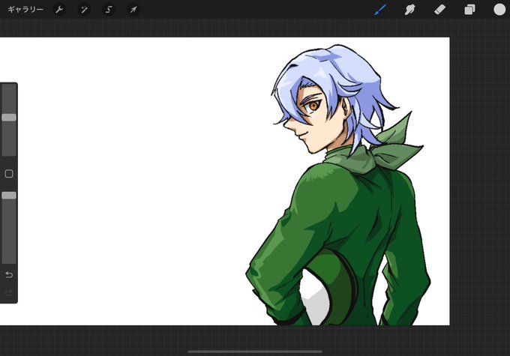The image size is (510, 356).
Task: Tap the square modify button on sidebar
Action: coord(9,174)
